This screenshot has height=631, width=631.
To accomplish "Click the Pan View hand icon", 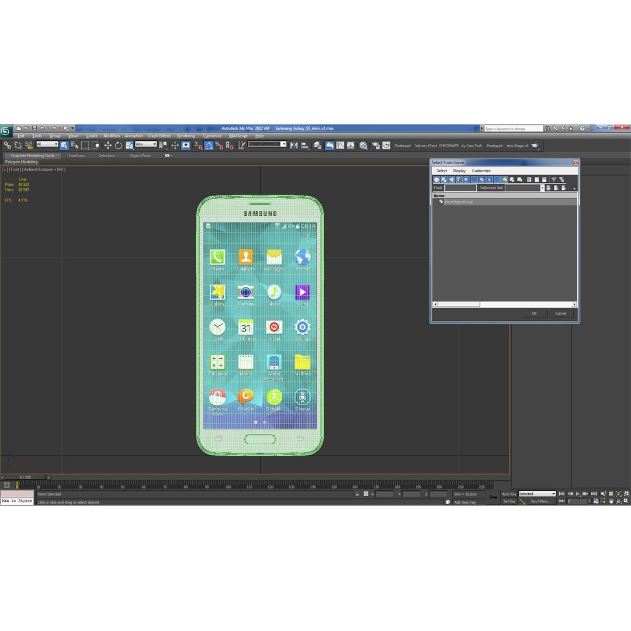I will [611, 501].
